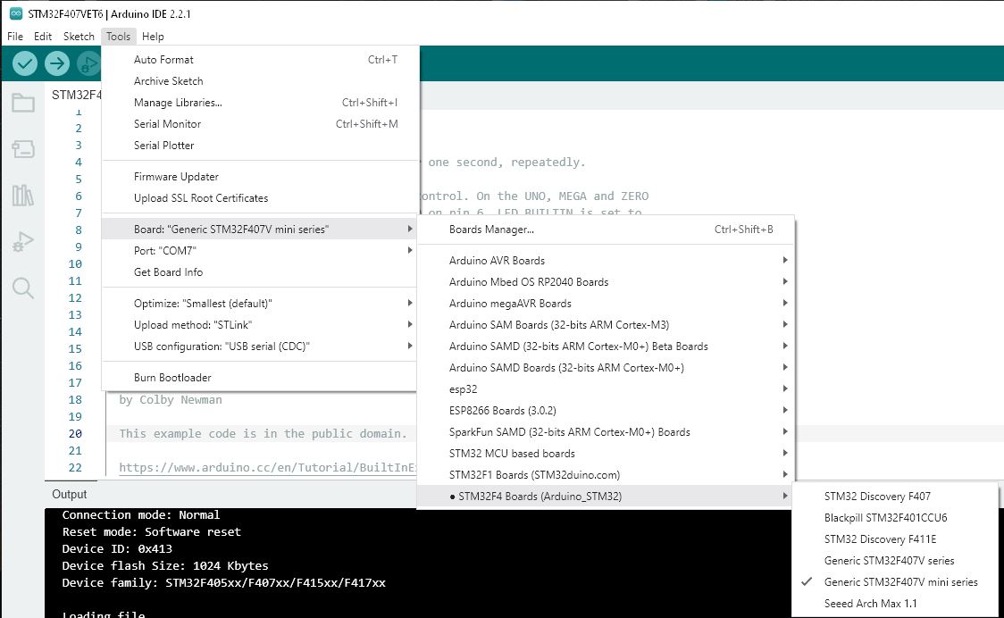Expand Arduino SAMD Boards (32-bits ARM Cortex-M0+)
This screenshot has width=1004, height=618.
coord(606,368)
